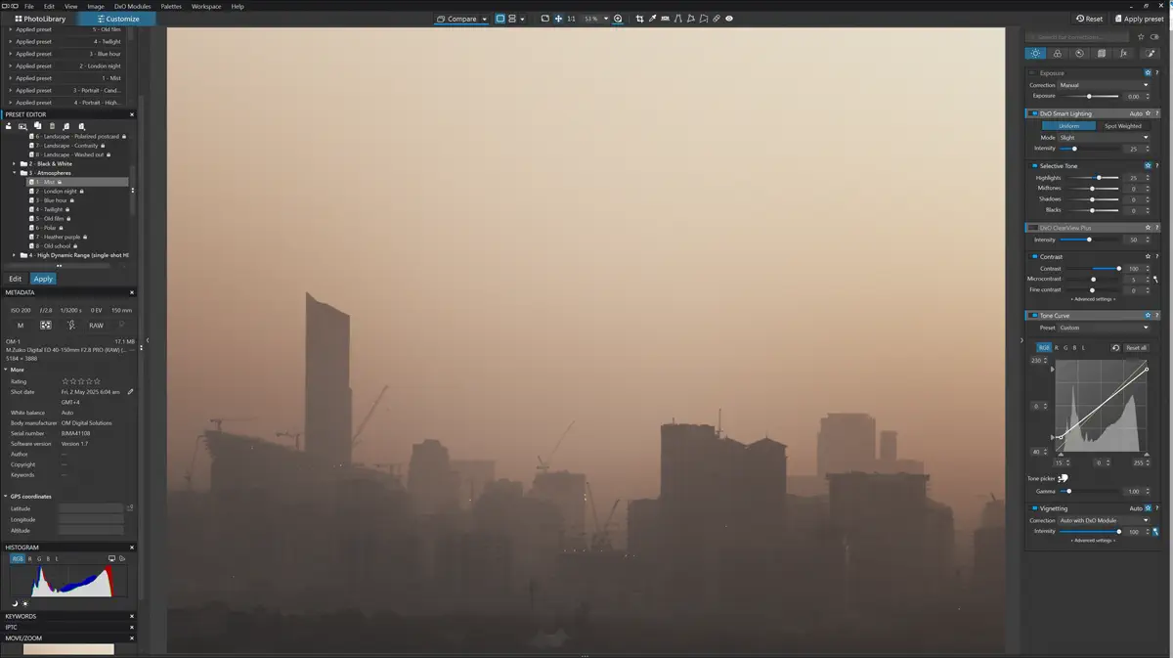The width and height of the screenshot is (1173, 658).
Task: Click the Microcontrast magic wand
Action: pyautogui.click(x=1154, y=280)
